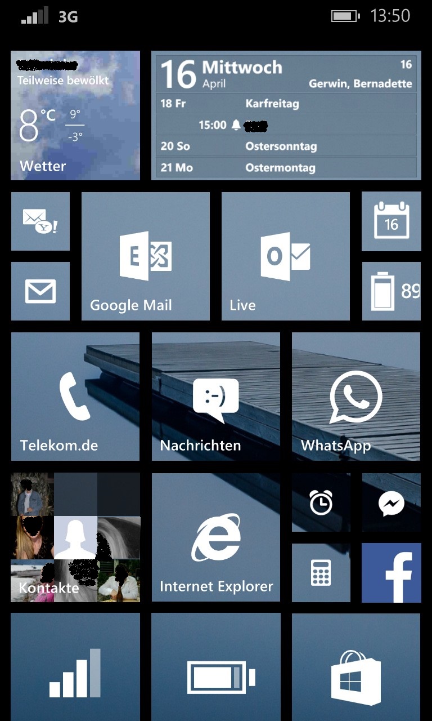This screenshot has height=721, width=432.
Task: Open the signal bars data usage tile
Action: (x=75, y=667)
